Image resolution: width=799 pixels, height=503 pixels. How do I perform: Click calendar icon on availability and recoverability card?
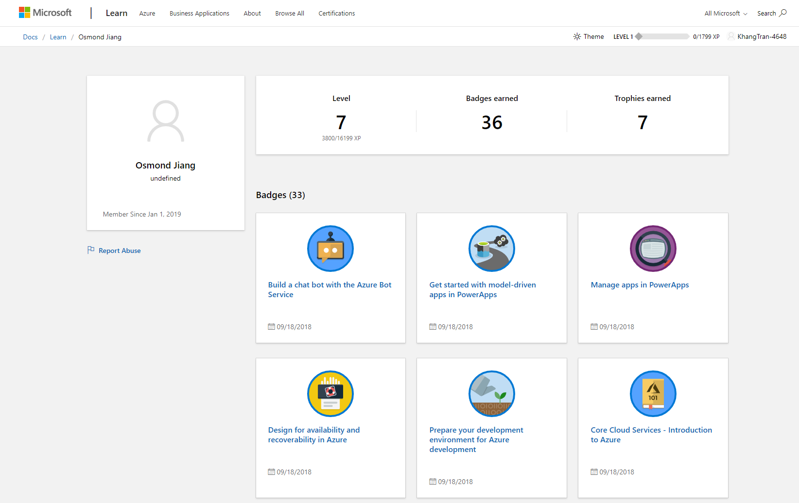[271, 472]
